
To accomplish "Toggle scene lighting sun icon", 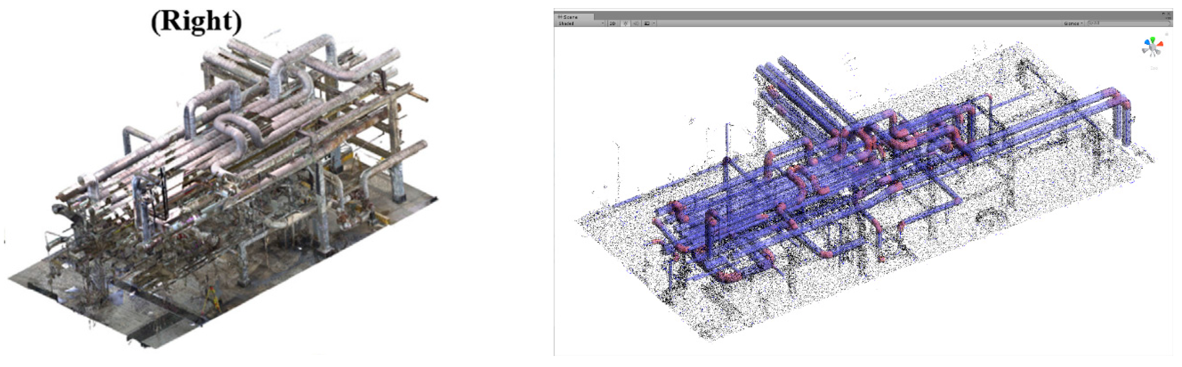I will click(x=625, y=23).
